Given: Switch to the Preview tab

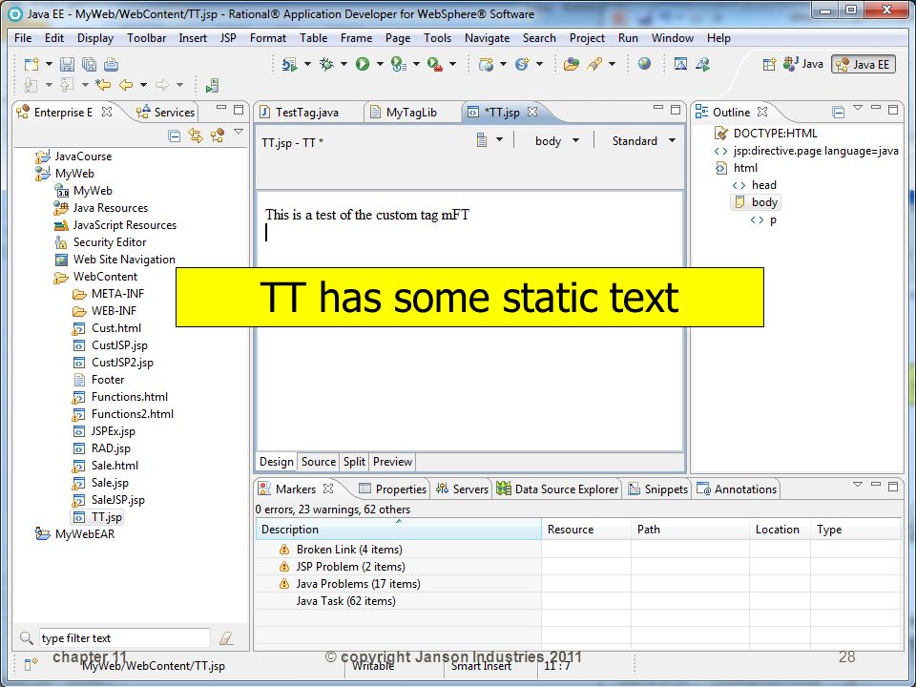Looking at the screenshot, I should click(392, 462).
